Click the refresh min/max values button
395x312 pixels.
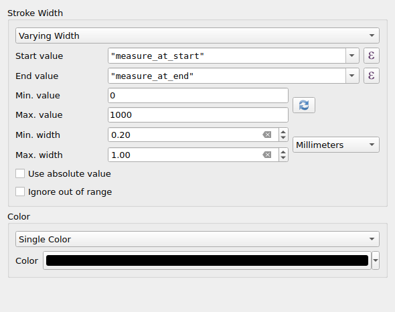304,105
